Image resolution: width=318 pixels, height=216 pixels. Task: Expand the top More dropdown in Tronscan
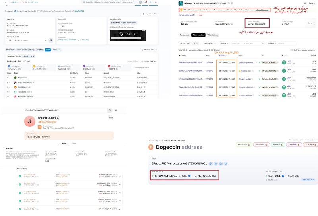click(x=311, y=3)
